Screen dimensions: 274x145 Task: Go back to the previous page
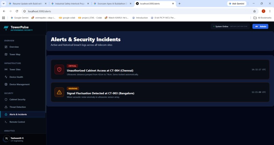4,11
